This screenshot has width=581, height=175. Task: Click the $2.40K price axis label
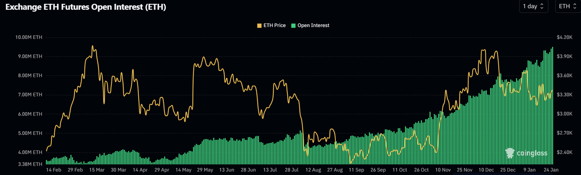click(564, 152)
